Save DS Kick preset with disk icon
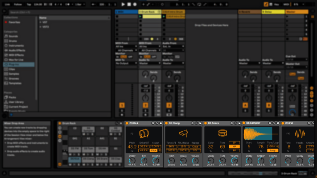 [161, 123]
